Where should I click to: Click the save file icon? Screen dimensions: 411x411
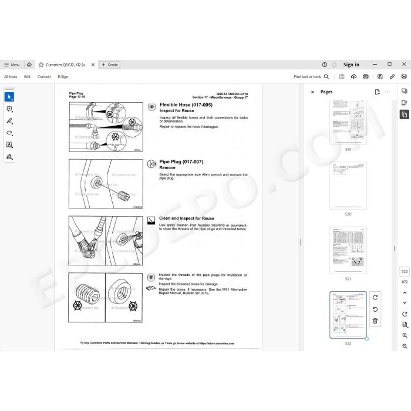pos(342,76)
